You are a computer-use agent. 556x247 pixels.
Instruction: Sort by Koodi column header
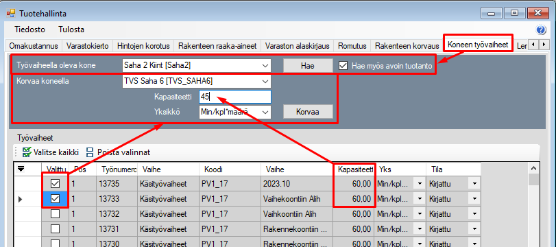pos(230,169)
